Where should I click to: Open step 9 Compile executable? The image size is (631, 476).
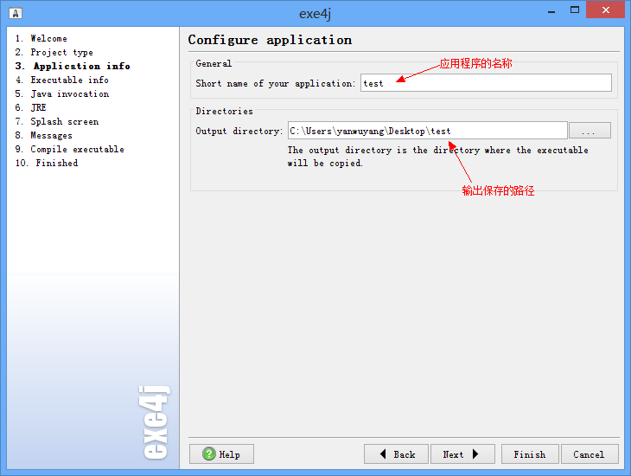tap(70, 149)
